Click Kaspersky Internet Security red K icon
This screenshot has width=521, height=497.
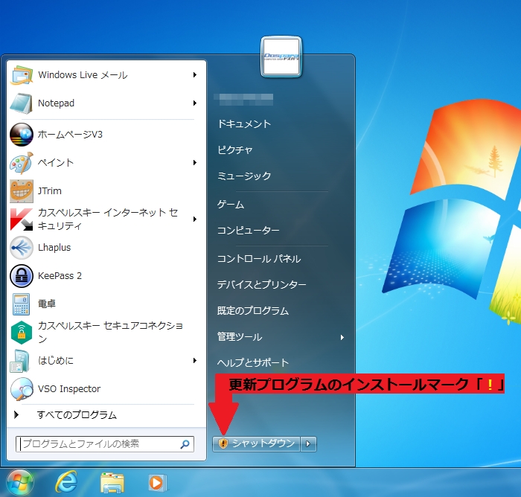22,219
